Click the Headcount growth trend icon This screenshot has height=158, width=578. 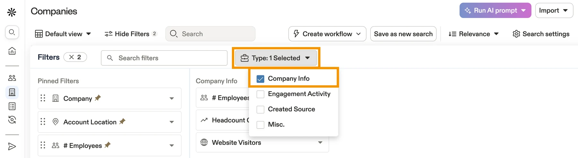click(x=204, y=120)
